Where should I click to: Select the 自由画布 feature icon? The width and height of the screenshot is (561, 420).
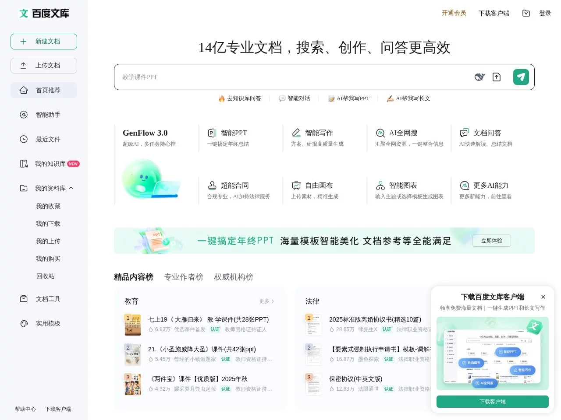coord(296,185)
